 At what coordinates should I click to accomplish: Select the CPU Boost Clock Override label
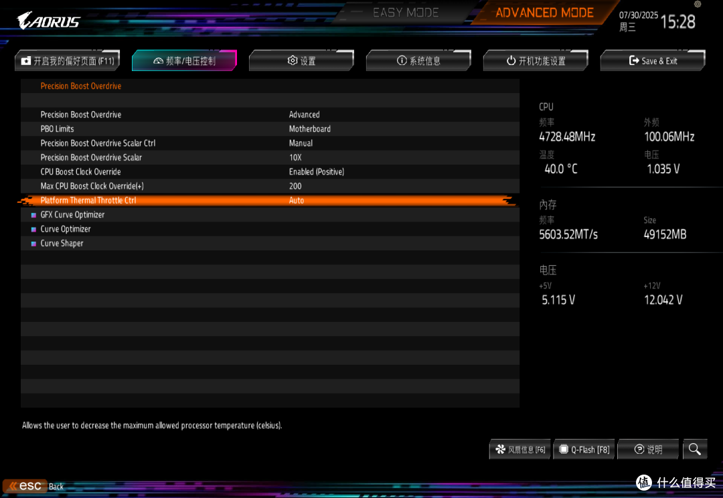[x=81, y=171]
